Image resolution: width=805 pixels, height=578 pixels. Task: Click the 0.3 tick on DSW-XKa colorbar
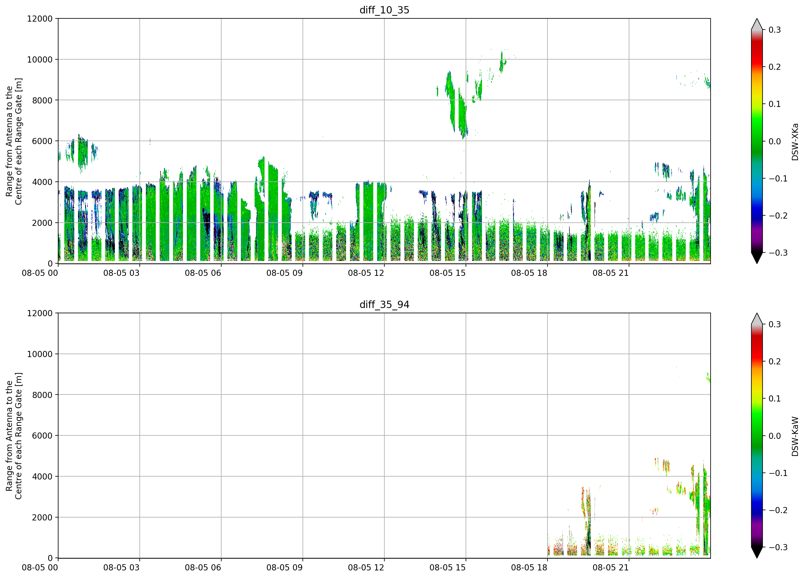(775, 30)
